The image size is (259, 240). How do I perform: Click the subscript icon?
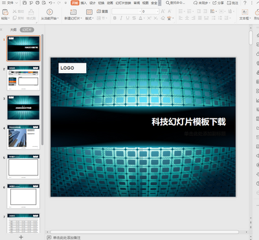point(155,18)
